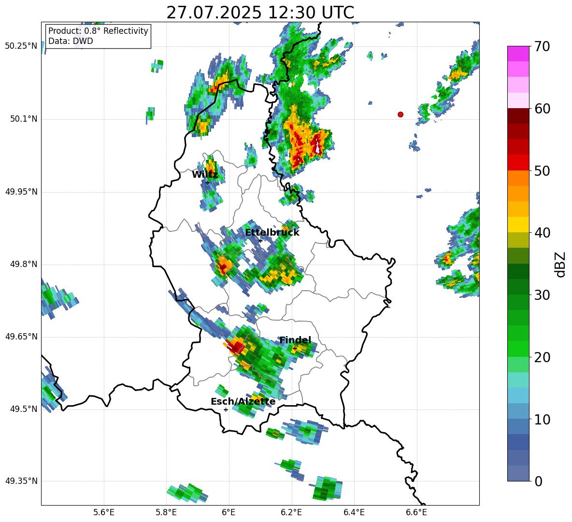Click the 10 colorbar tick label
572x522 pixels.
(542, 419)
